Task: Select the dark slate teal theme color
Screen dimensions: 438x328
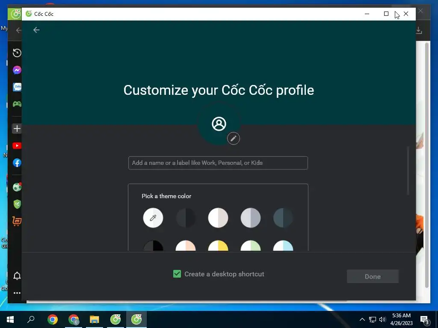Action: tap(283, 218)
